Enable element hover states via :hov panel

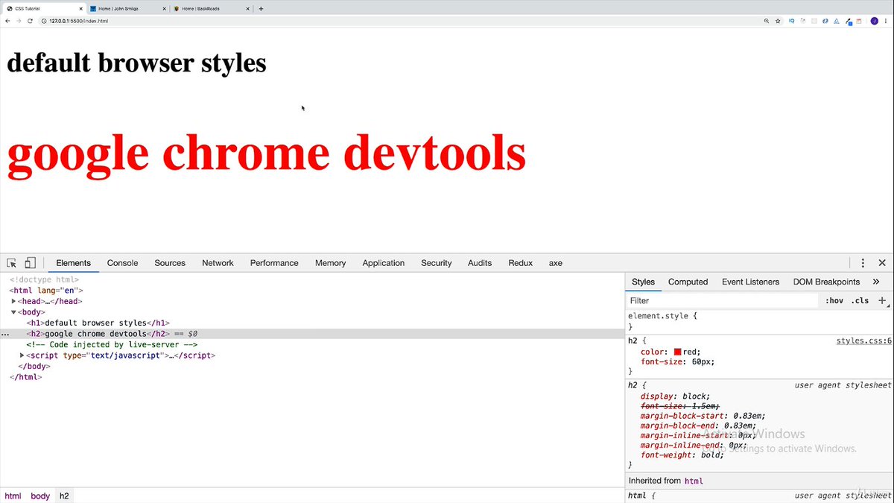pos(834,300)
